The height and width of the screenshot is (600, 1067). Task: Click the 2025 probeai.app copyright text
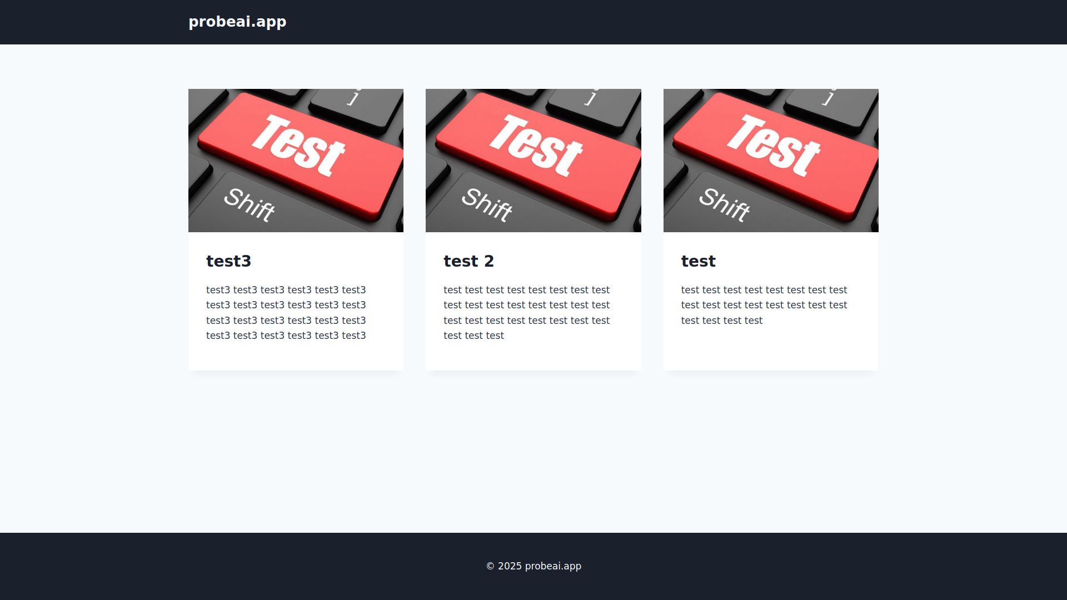click(x=533, y=566)
